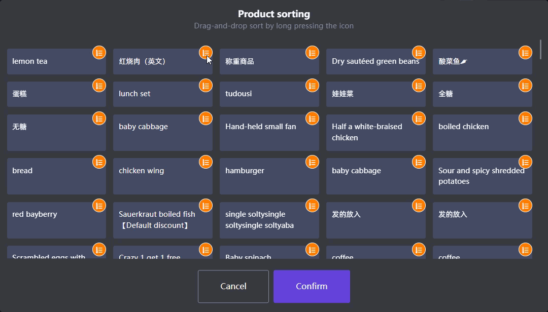
Task: Click sort icon on Half a white-braised chicken
Action: [x=419, y=119]
